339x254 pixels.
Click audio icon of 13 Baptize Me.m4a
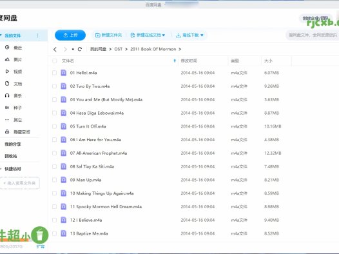pyautogui.click(x=64, y=233)
